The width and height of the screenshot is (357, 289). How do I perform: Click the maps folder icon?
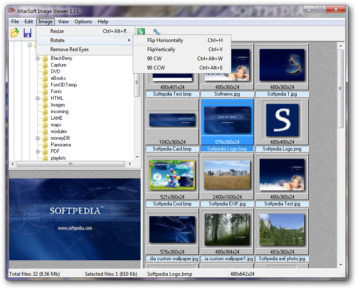tap(45, 125)
